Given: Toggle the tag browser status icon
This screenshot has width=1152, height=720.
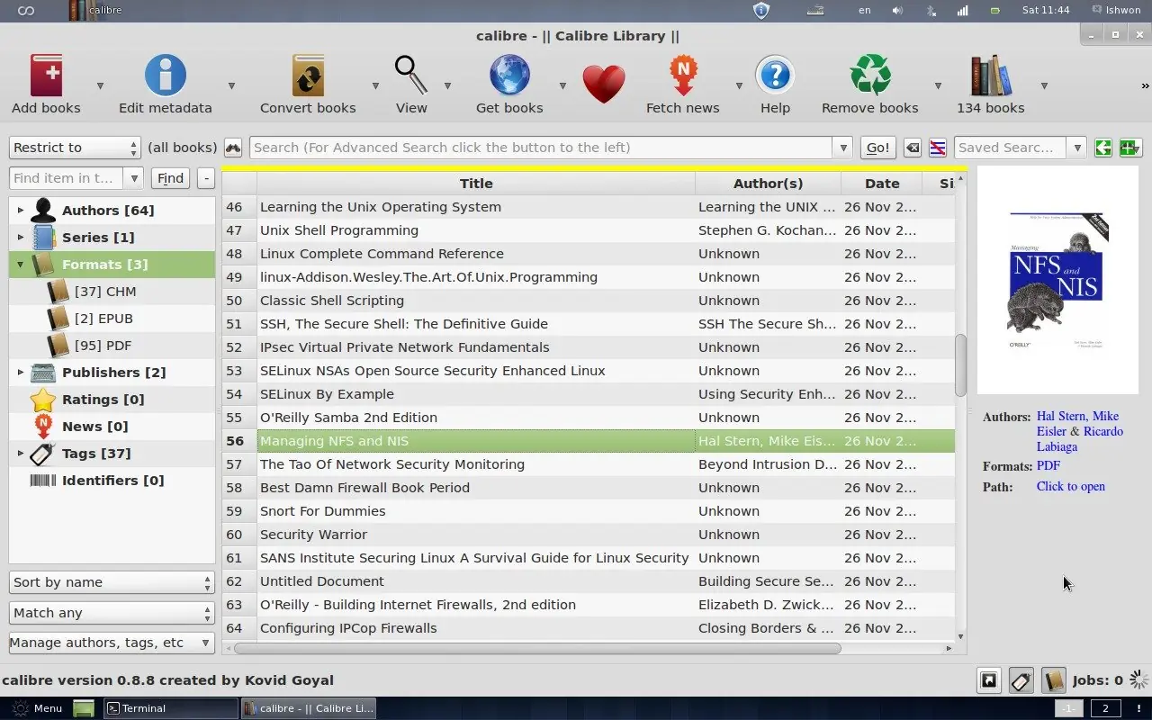Looking at the screenshot, I should [x=1021, y=680].
